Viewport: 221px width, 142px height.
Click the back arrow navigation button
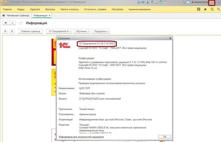point(6,23)
